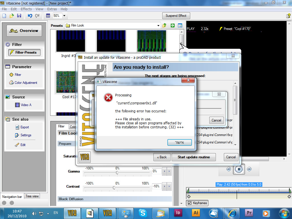The image size is (292, 219).
Task: Switch to the Navigation bar tab
Action: (x=12, y=196)
